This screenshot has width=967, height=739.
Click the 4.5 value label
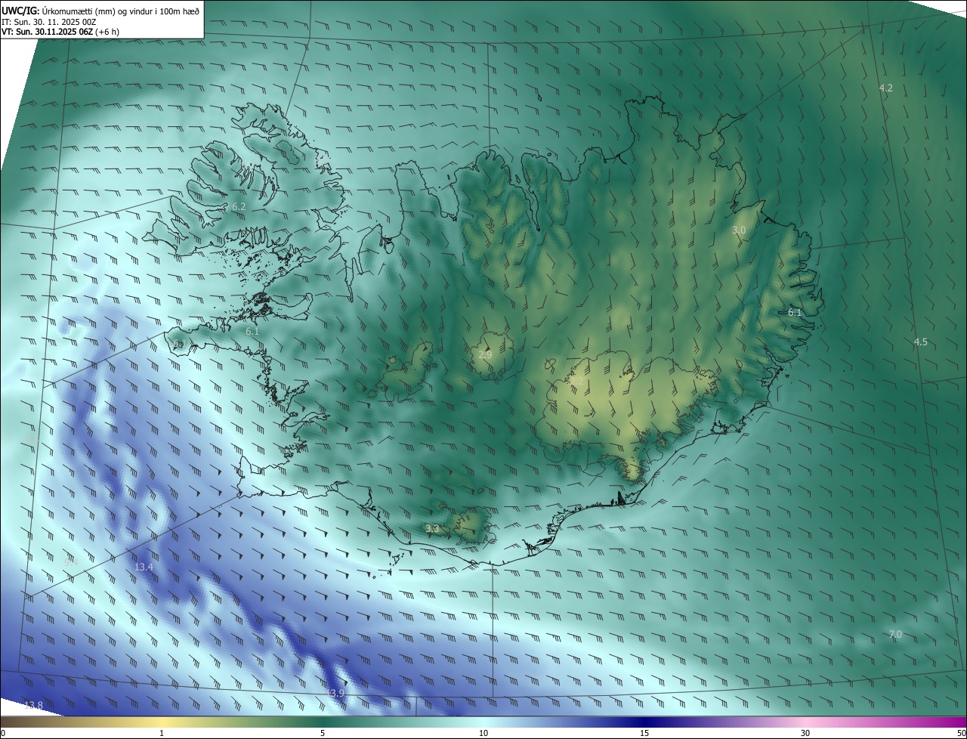[x=920, y=342]
